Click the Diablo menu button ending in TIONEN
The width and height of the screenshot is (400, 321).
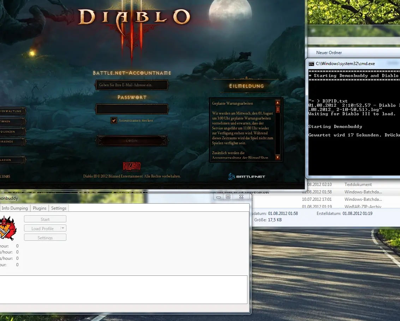pos(13,121)
